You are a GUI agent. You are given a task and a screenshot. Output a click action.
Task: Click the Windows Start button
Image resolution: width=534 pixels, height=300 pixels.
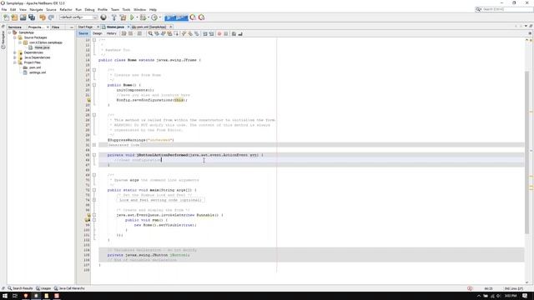tap(5, 296)
